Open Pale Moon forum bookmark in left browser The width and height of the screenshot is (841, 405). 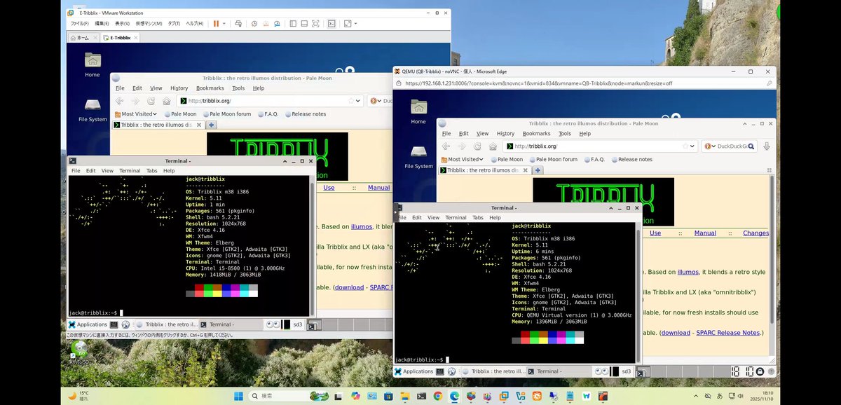point(226,114)
